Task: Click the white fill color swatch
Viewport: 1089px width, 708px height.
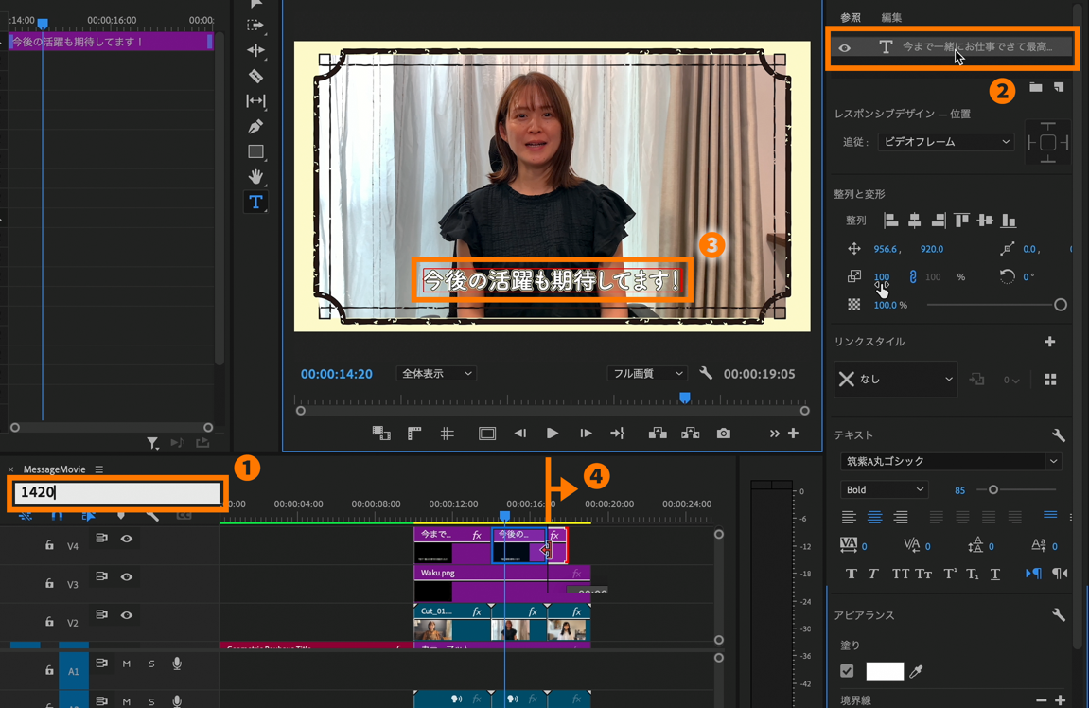Action: click(x=885, y=671)
